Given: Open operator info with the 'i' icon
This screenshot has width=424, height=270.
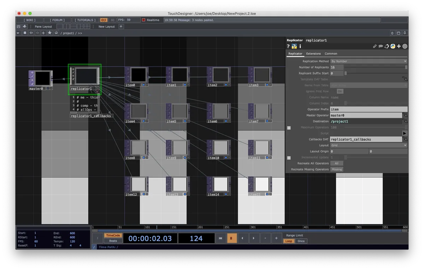Looking at the screenshot, I should [300, 46].
